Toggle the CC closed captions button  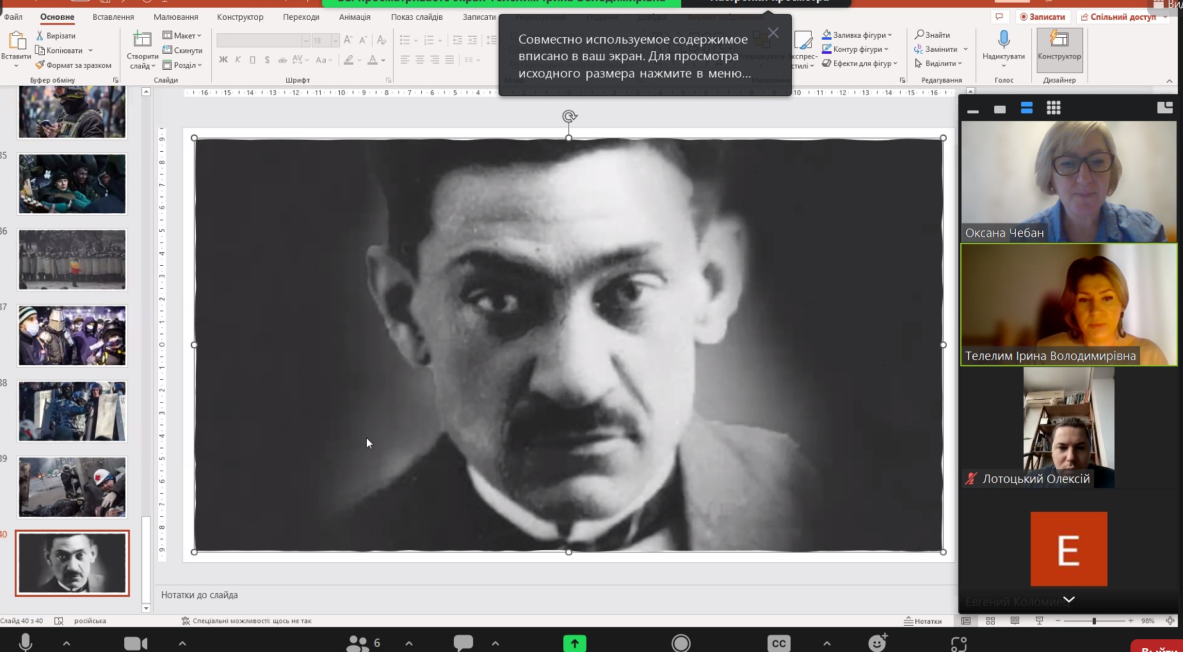[x=778, y=643]
